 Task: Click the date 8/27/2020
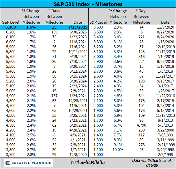[x=165, y=32]
